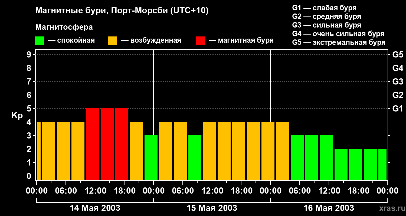
Task: Click the green bar spanning 12:00 on 16 May
Action: click(x=326, y=158)
